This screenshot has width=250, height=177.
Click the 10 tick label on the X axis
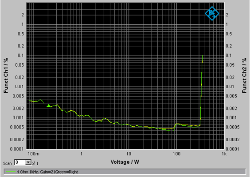(x=129, y=154)
